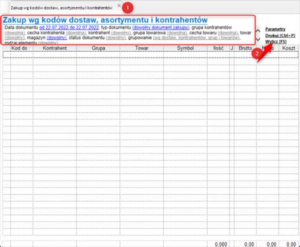Image resolution: width=300 pixels, height=247 pixels.
Task: Open the dowolny dokument zakupu type link
Action: [161, 28]
